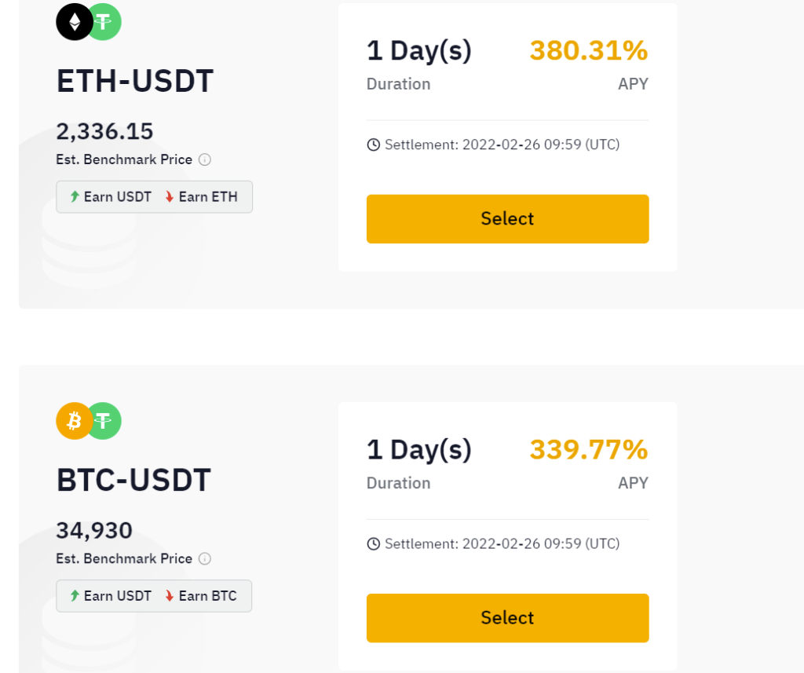The height and width of the screenshot is (673, 804).
Task: Click the 339.77% APY value
Action: click(x=589, y=449)
